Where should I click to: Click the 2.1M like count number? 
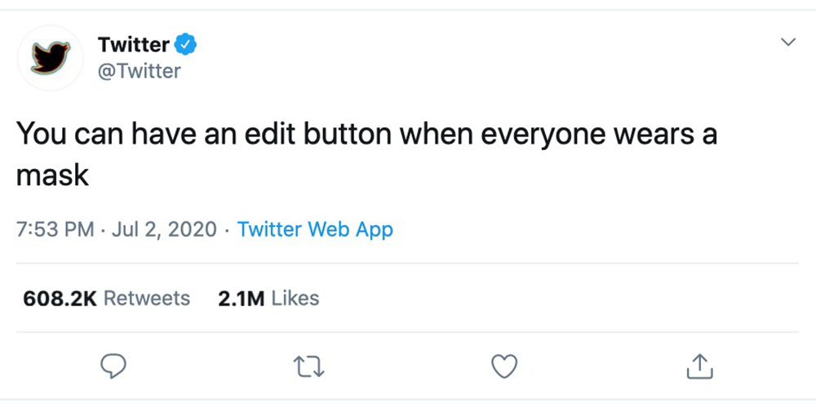point(242,299)
